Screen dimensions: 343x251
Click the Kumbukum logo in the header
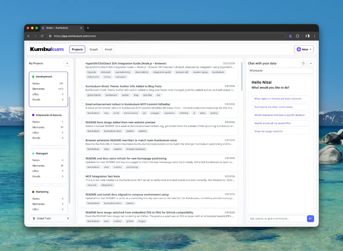pyautogui.click(x=47, y=49)
